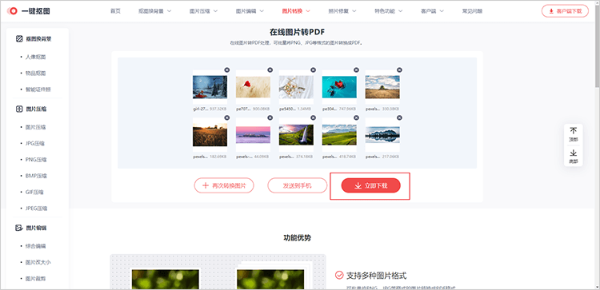
Task: Click the 图片压缩 sidebar section icon
Action: (x=19, y=109)
